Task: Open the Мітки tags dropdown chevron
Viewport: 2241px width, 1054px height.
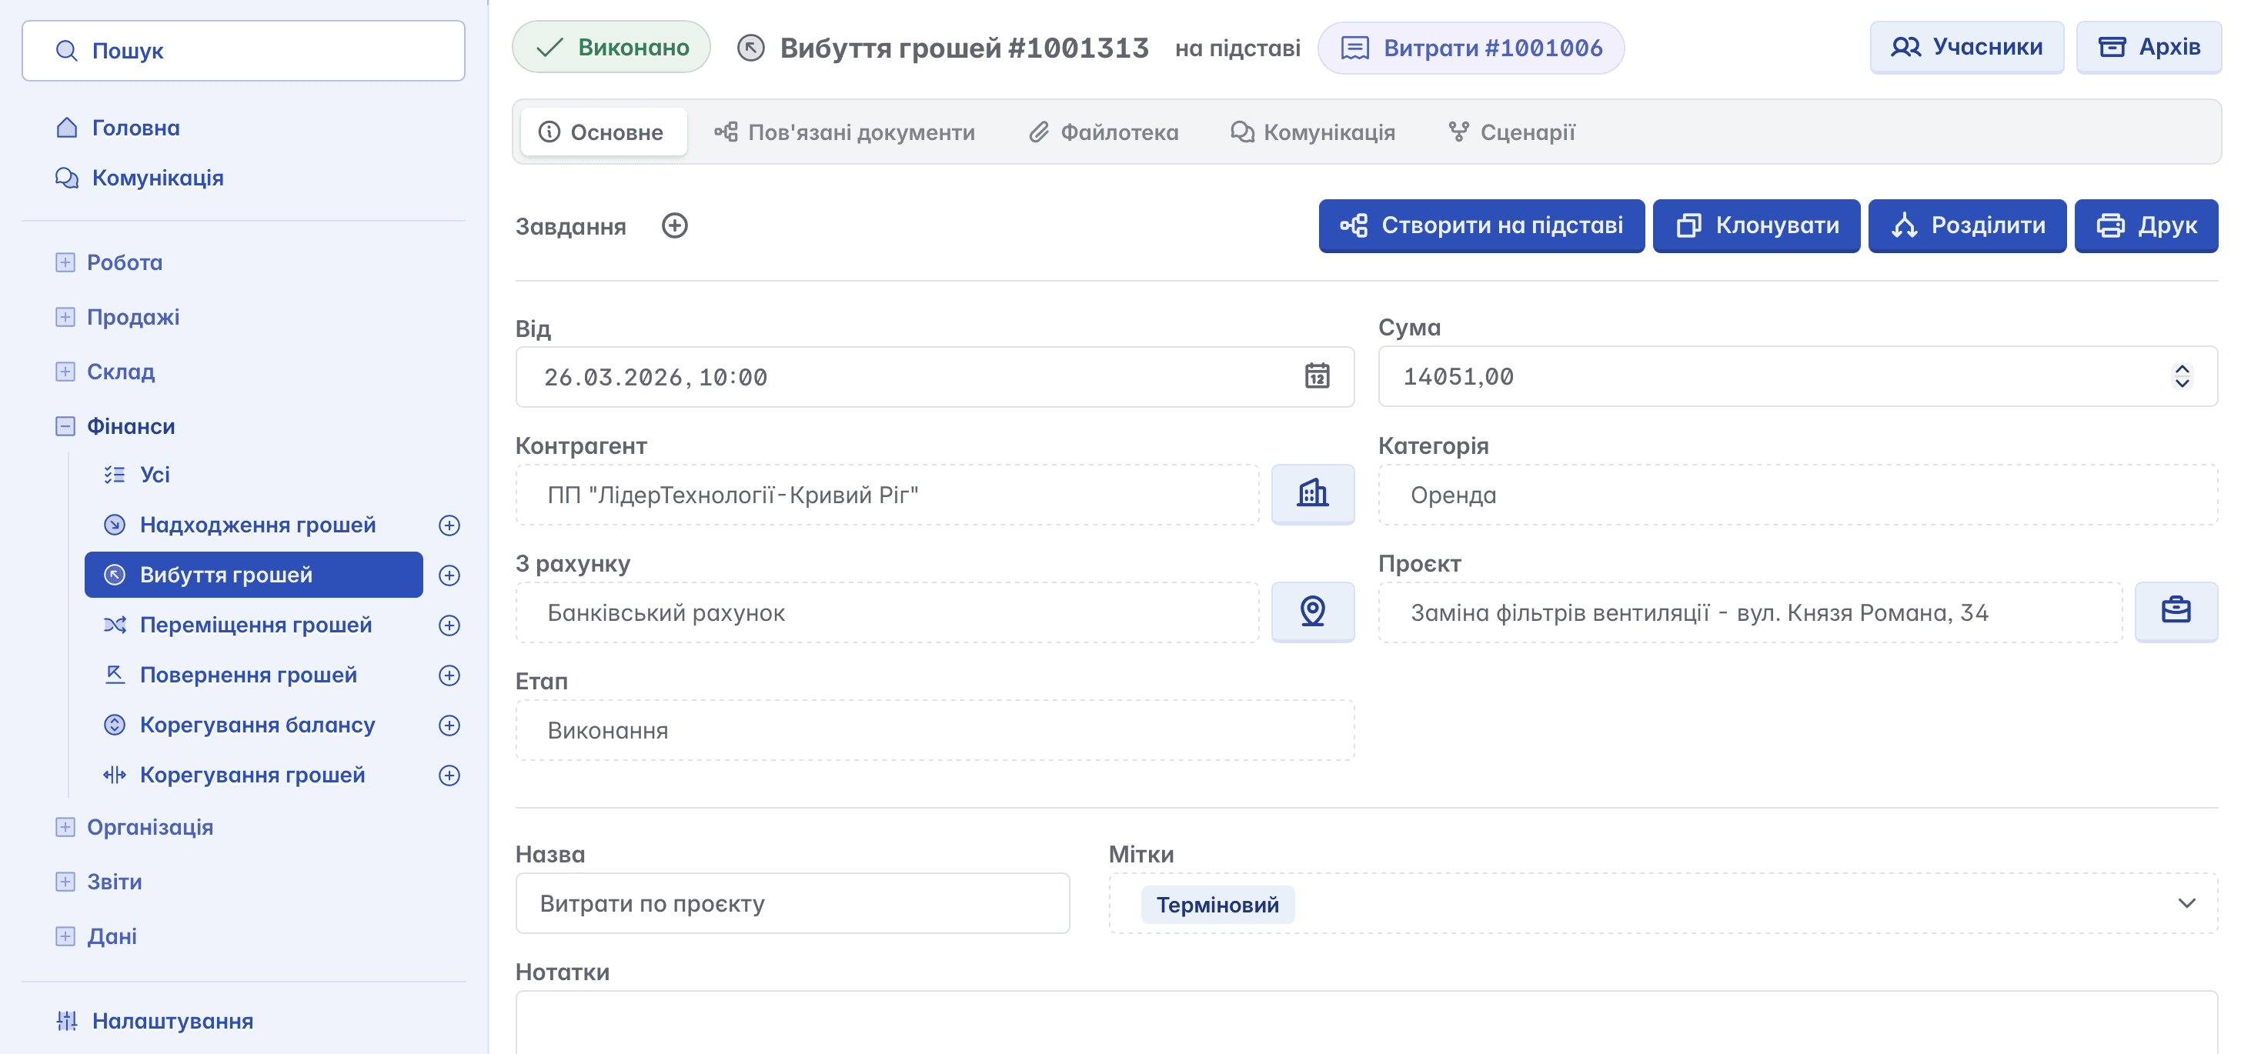Action: [2186, 903]
